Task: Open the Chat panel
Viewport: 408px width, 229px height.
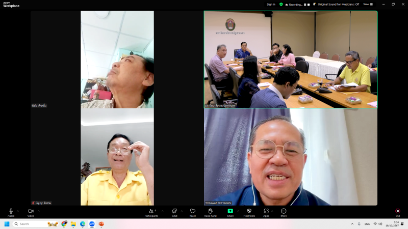Action: point(174,211)
